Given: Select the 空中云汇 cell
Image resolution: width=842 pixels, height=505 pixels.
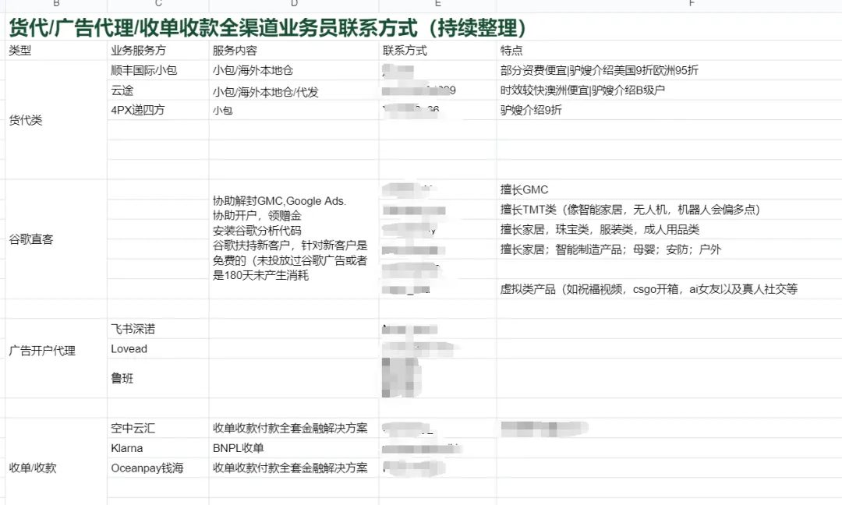Looking at the screenshot, I should (157, 428).
